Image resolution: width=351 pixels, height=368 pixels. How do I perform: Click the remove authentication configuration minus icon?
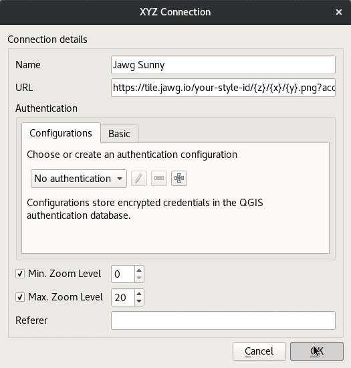(159, 179)
